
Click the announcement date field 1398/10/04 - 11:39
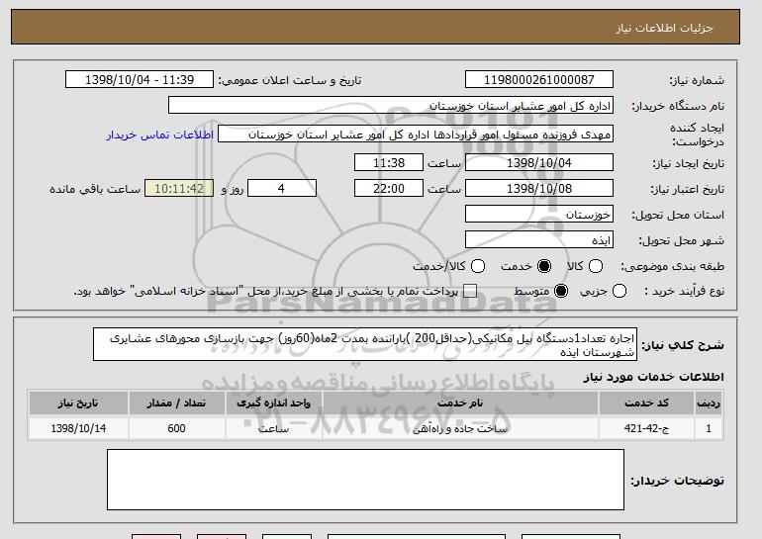click(140, 80)
